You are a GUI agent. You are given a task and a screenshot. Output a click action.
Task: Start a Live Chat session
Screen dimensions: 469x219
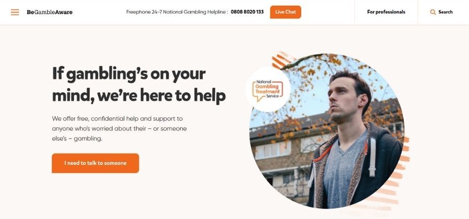(286, 12)
